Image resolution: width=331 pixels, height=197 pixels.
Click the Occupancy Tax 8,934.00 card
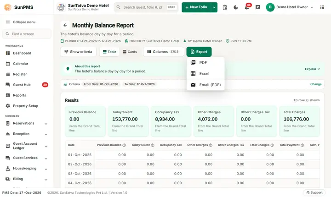click(x=171, y=121)
